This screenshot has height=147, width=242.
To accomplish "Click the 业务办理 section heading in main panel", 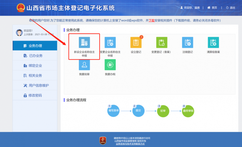I will (x=73, y=30).
